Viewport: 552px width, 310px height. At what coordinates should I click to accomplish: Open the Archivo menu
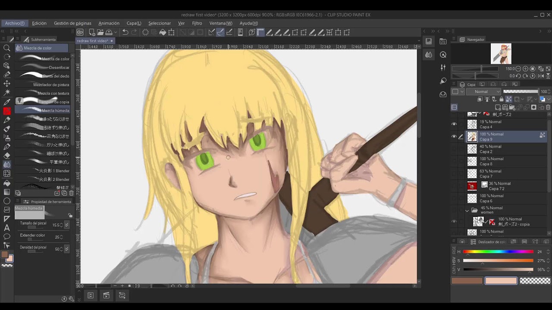[15, 23]
